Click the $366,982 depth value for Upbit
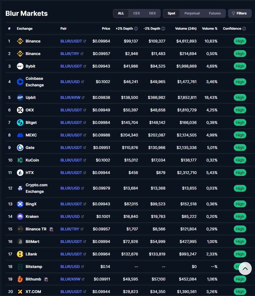Screen dimensions: 255x296 coord(157,97)
